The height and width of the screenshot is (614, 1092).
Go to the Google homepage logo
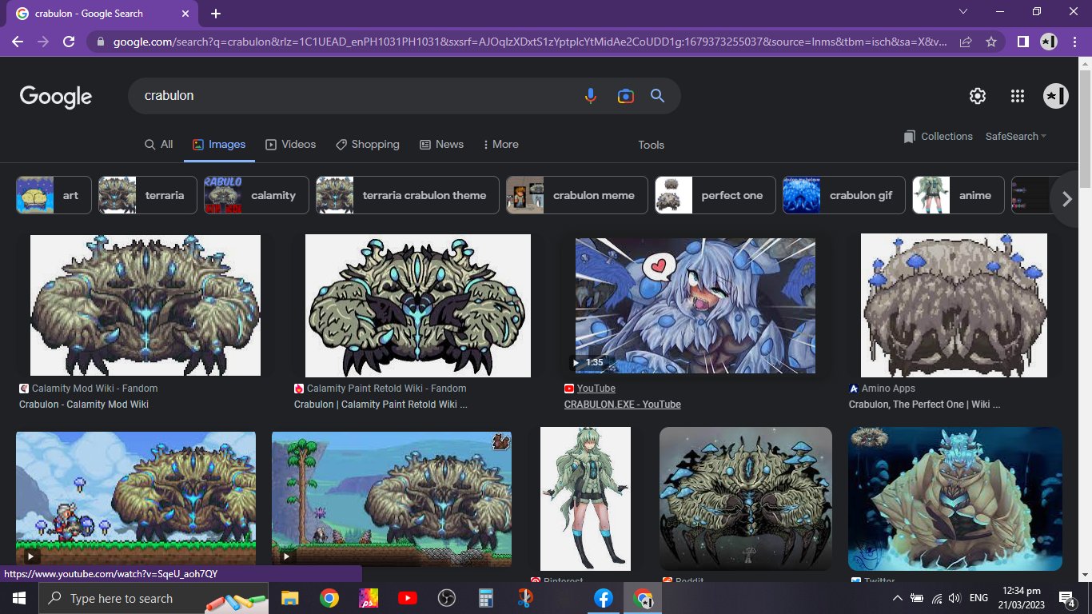[x=56, y=97]
